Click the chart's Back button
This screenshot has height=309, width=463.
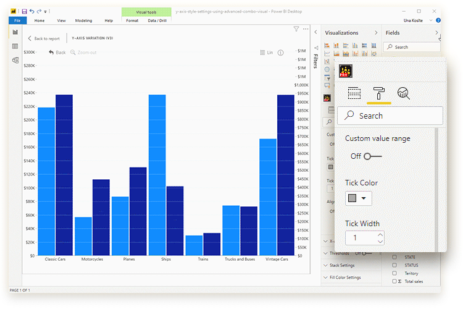tap(57, 53)
